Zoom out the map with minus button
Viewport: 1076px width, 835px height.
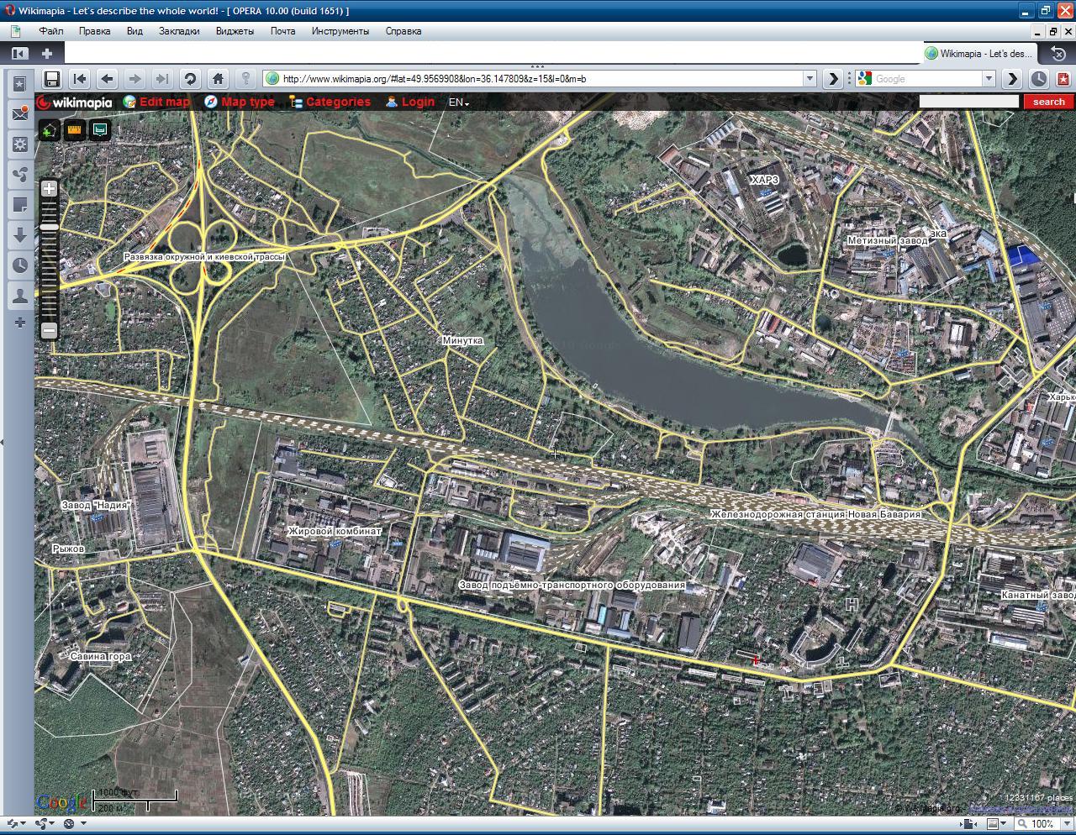50,330
